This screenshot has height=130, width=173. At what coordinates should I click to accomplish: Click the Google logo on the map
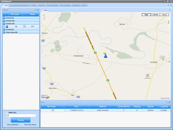tap(45, 97)
